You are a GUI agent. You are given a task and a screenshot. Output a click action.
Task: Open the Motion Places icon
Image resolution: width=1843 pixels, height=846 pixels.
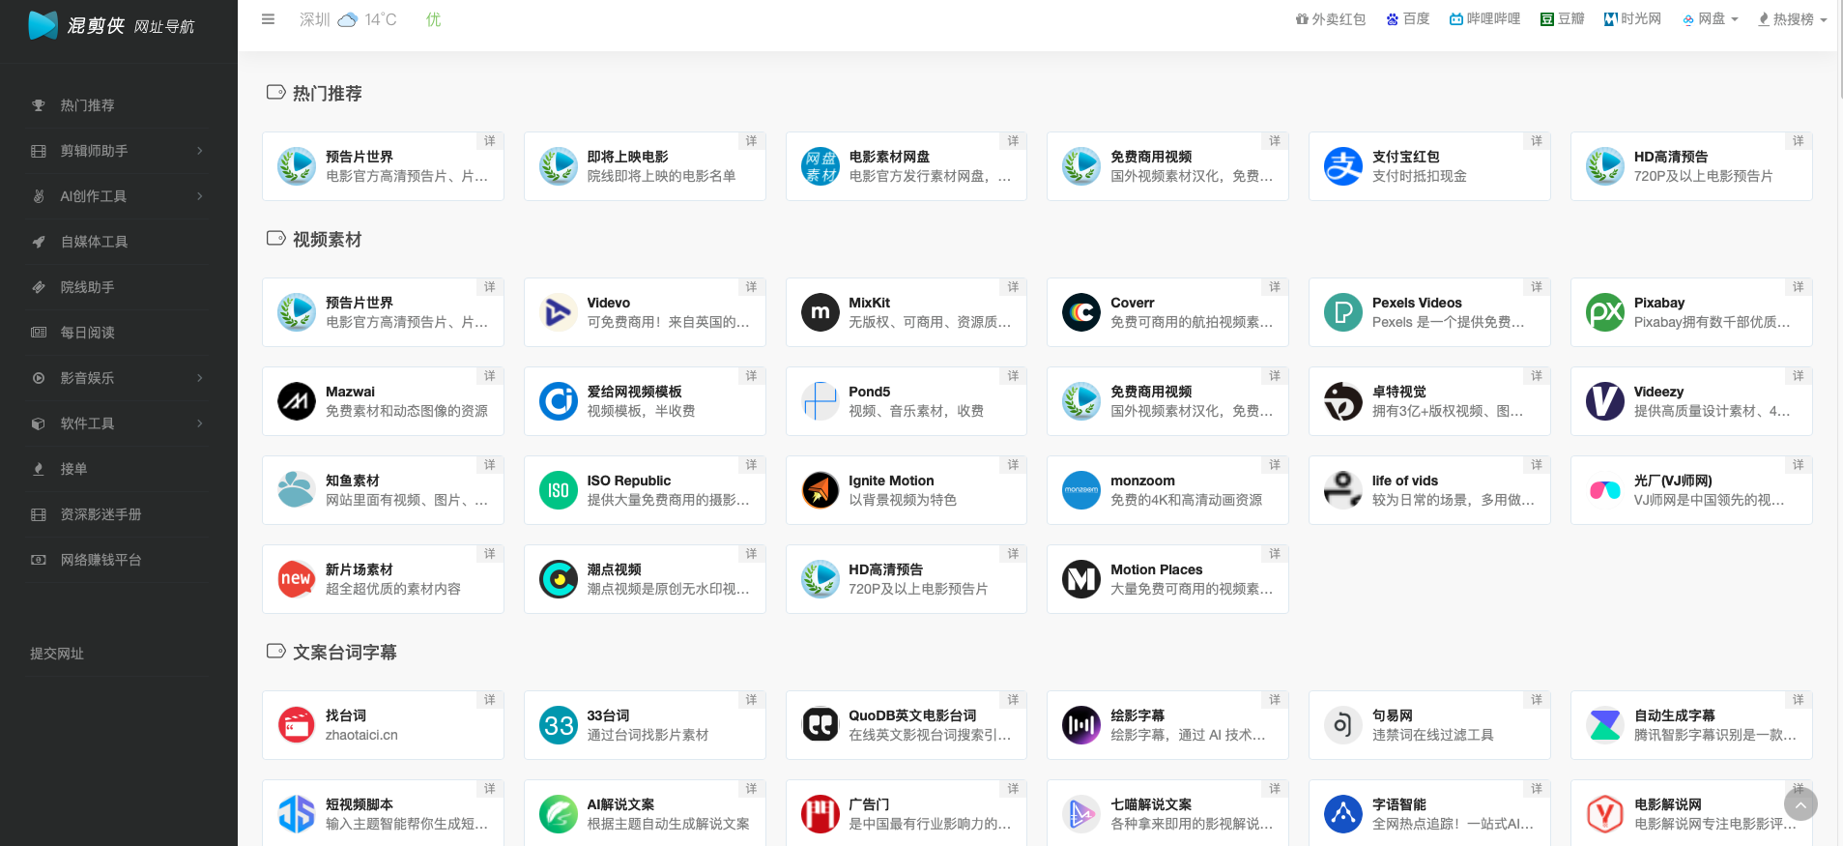coord(1081,579)
